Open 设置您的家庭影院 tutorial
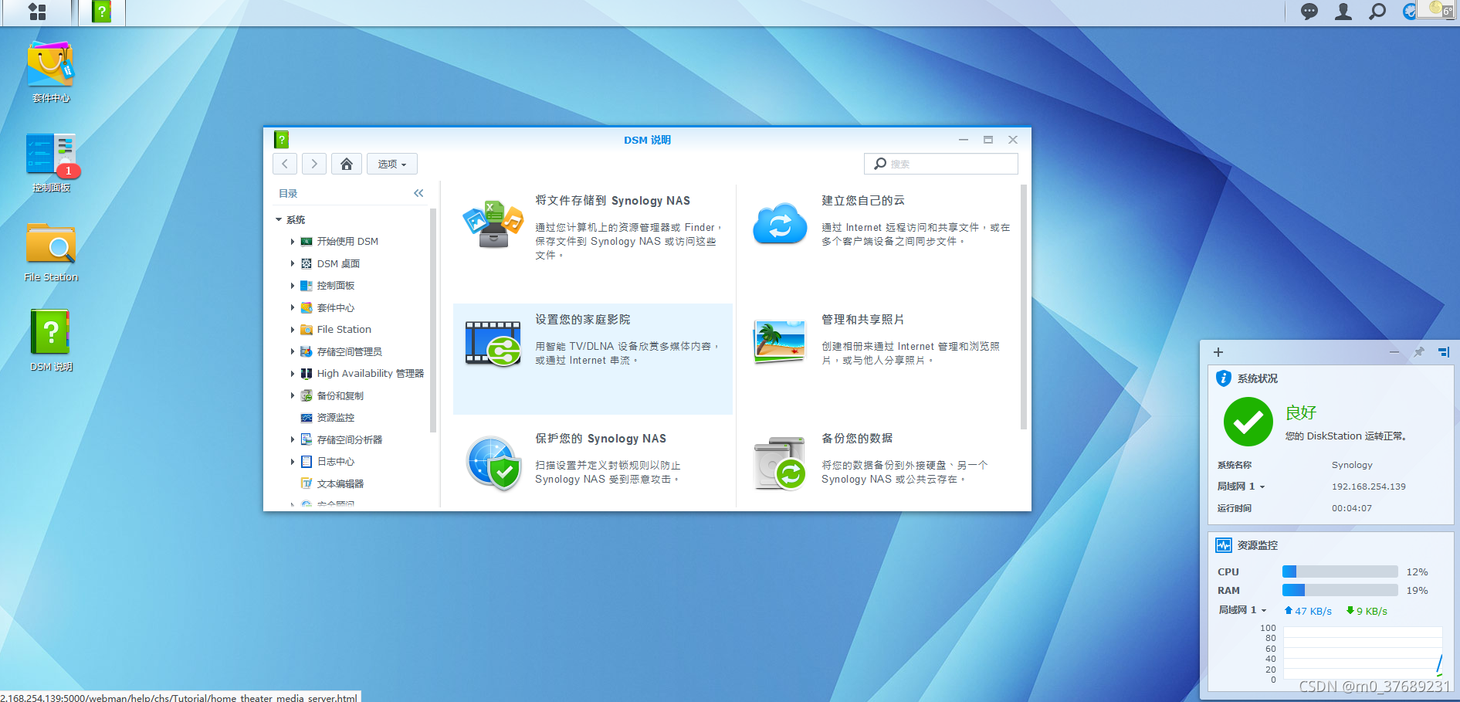Image resolution: width=1460 pixels, height=702 pixels. [x=583, y=320]
